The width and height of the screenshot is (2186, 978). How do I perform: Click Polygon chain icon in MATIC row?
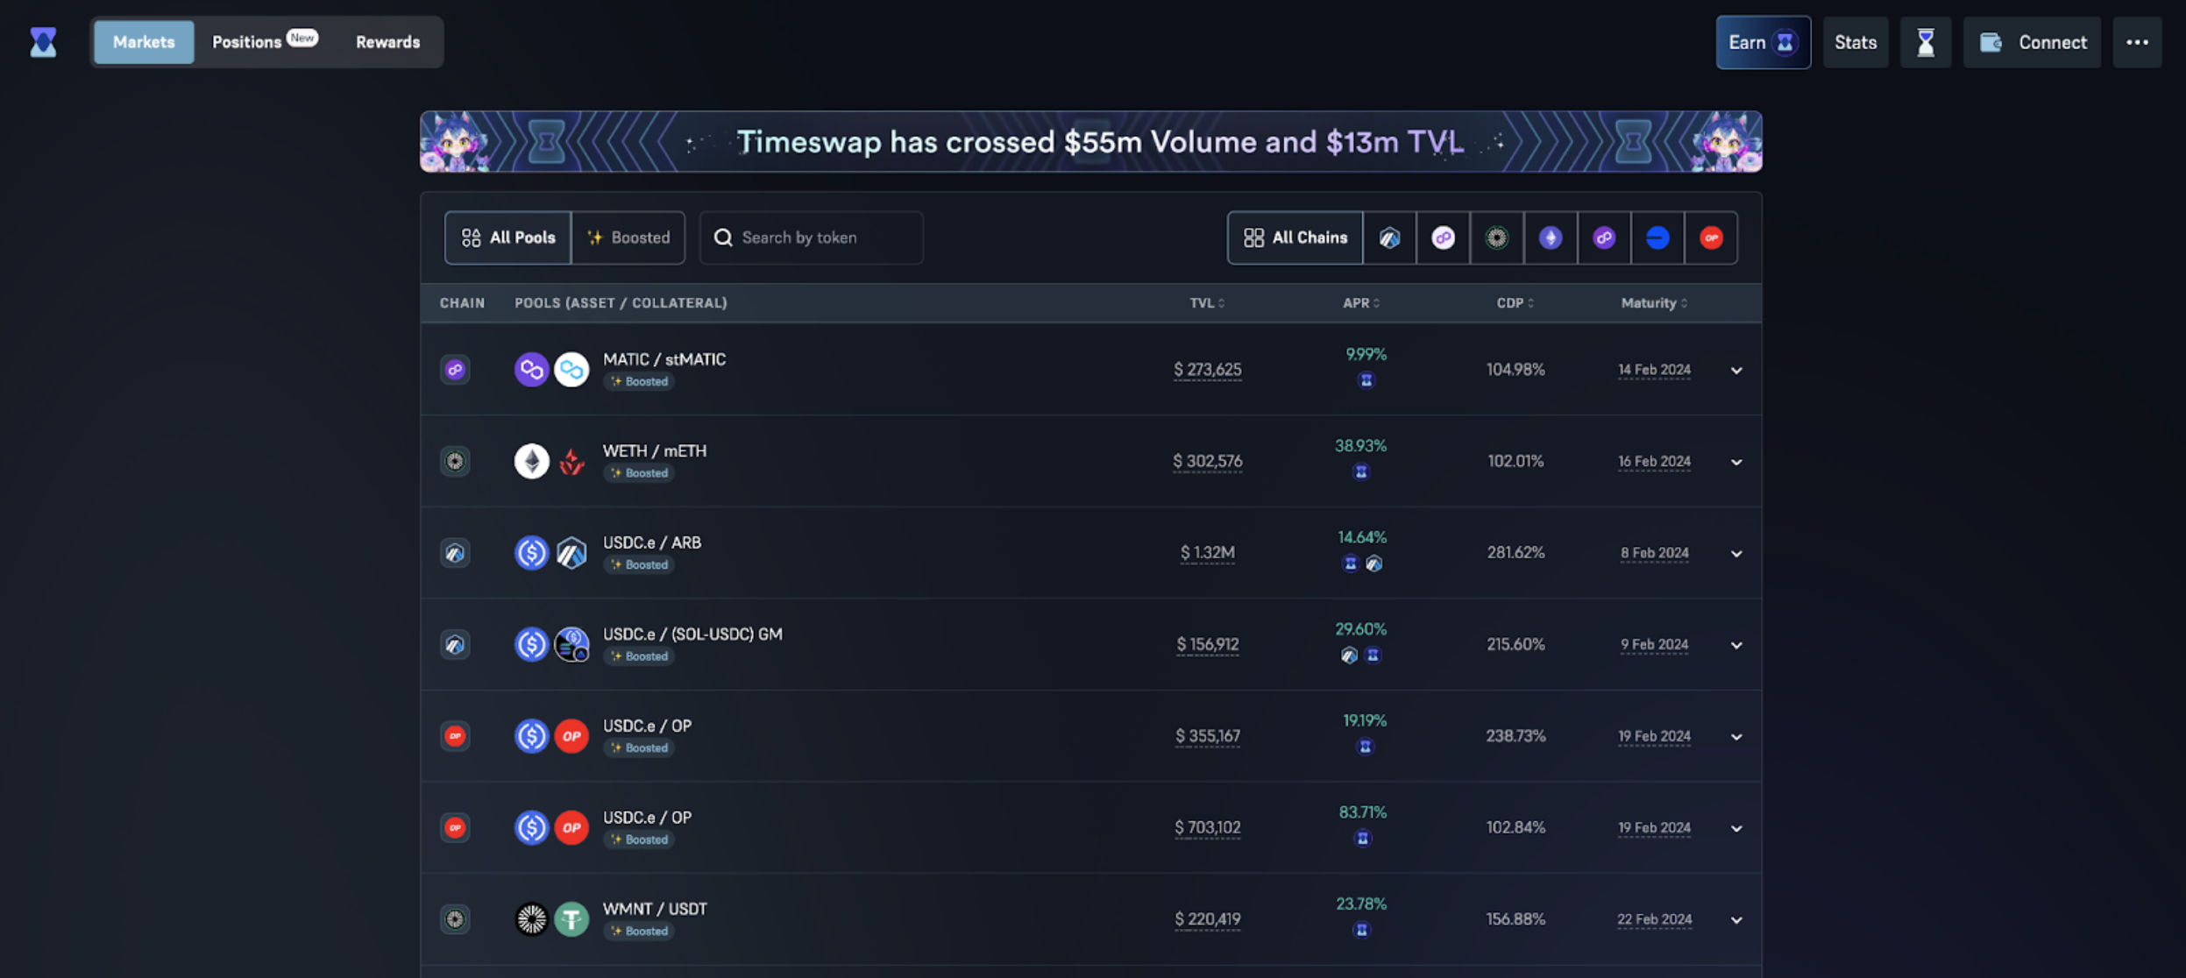click(455, 370)
